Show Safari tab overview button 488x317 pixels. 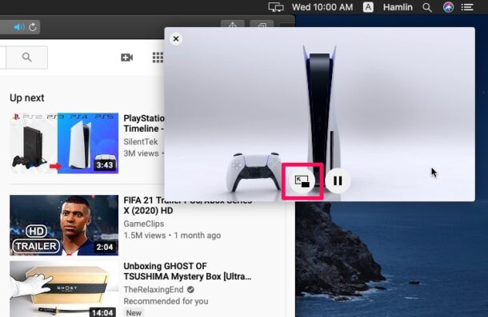tap(262, 26)
